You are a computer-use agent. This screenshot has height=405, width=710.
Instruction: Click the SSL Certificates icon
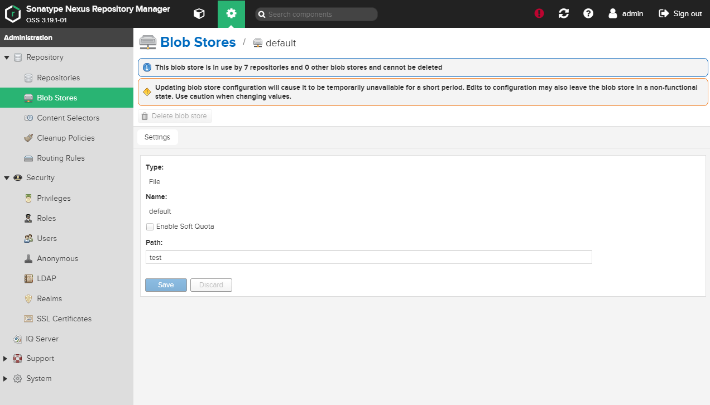click(28, 319)
